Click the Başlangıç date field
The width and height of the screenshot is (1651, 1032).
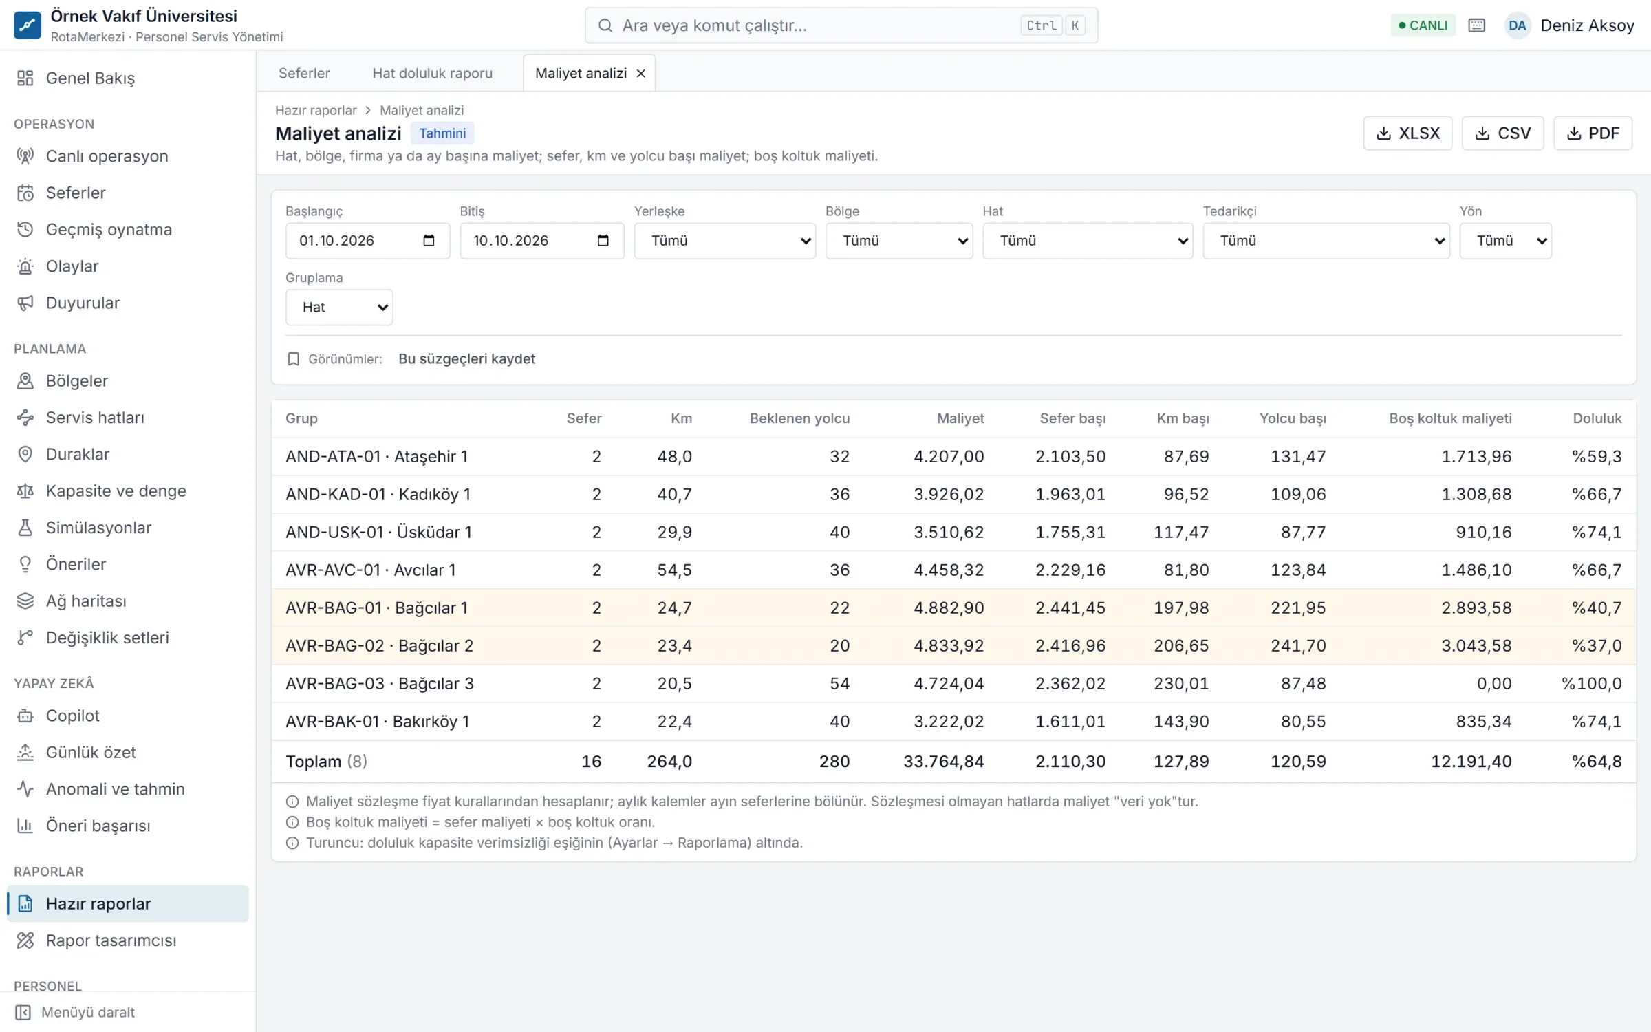pyautogui.click(x=367, y=241)
